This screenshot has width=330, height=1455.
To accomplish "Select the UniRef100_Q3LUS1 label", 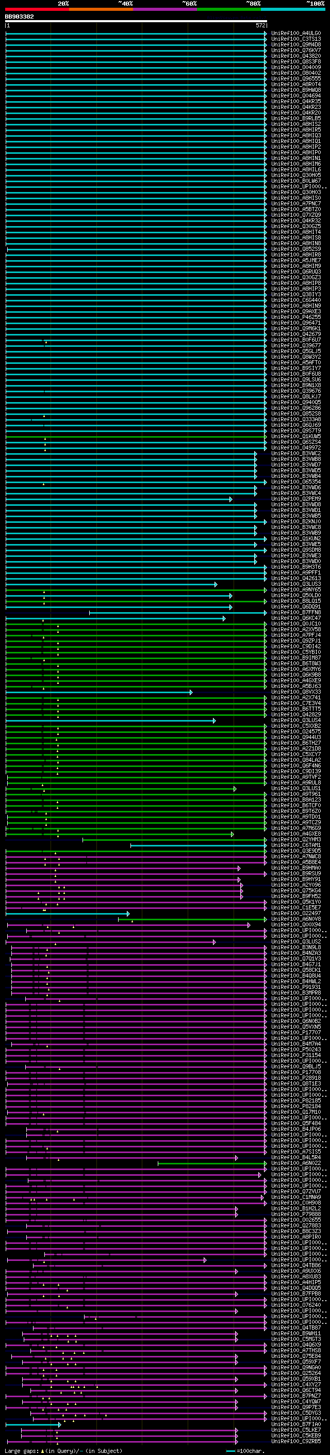I will (x=295, y=789).
